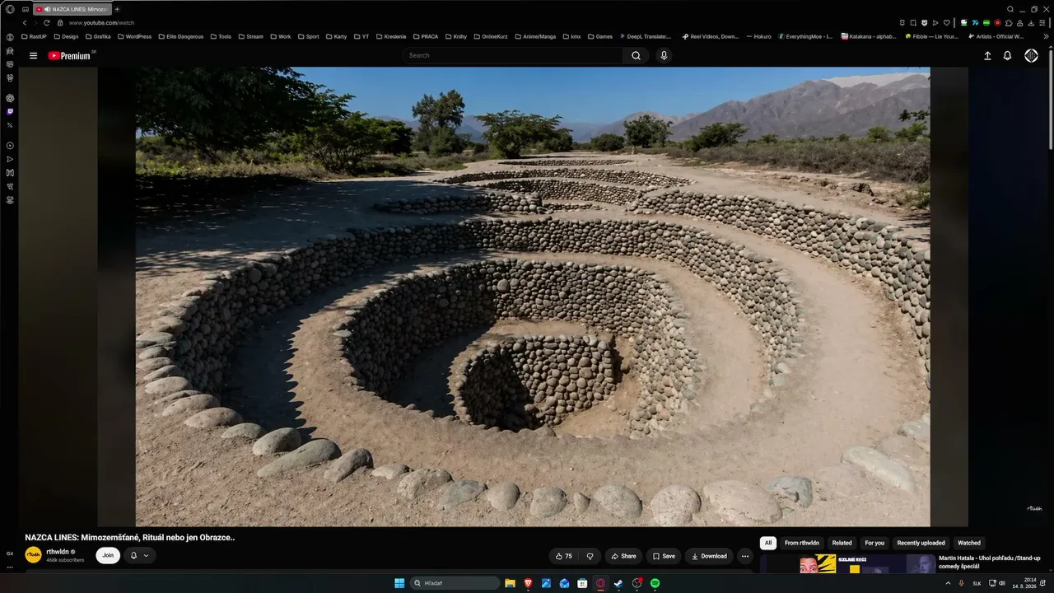
Task: Dislike the NAZCA LINES video
Action: tap(590, 556)
